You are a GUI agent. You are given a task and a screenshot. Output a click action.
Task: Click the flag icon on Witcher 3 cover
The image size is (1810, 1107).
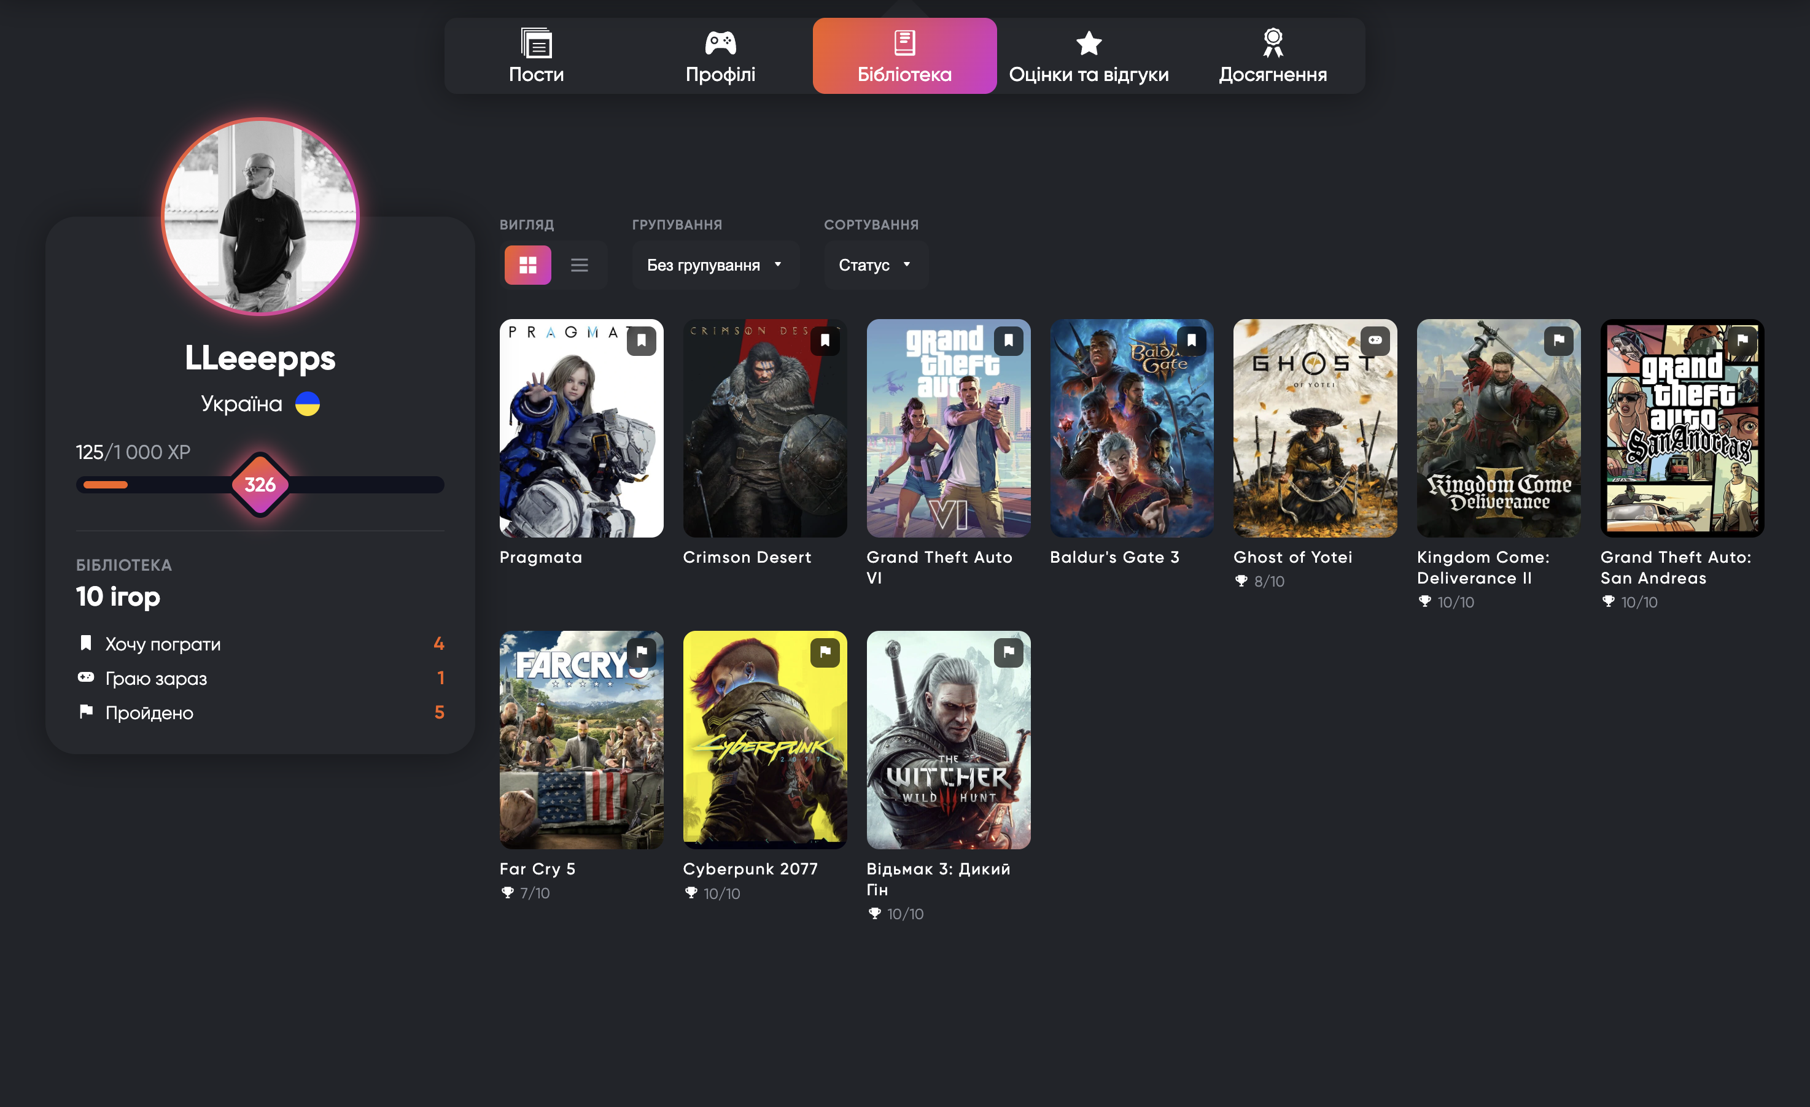point(1008,652)
